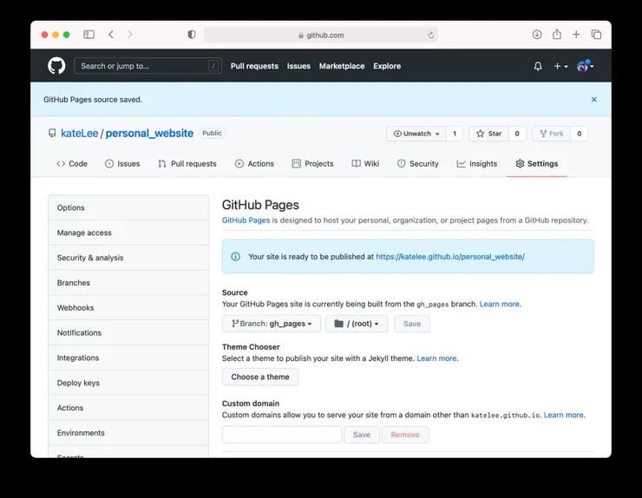642x498 pixels.
Task: Open the Safari share icon
Action: (x=557, y=34)
